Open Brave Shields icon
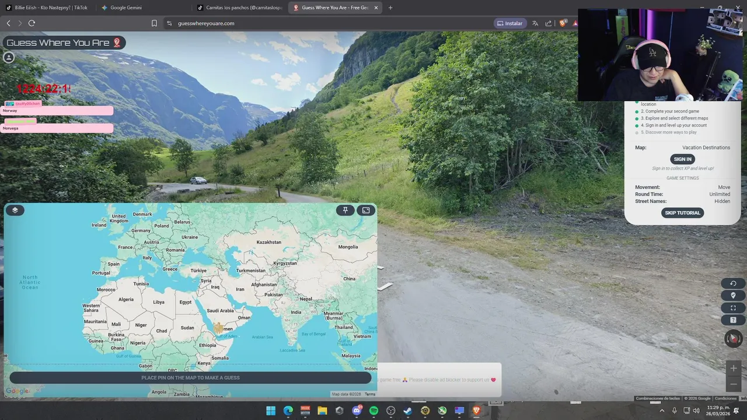The height and width of the screenshot is (420, 747). click(x=563, y=23)
